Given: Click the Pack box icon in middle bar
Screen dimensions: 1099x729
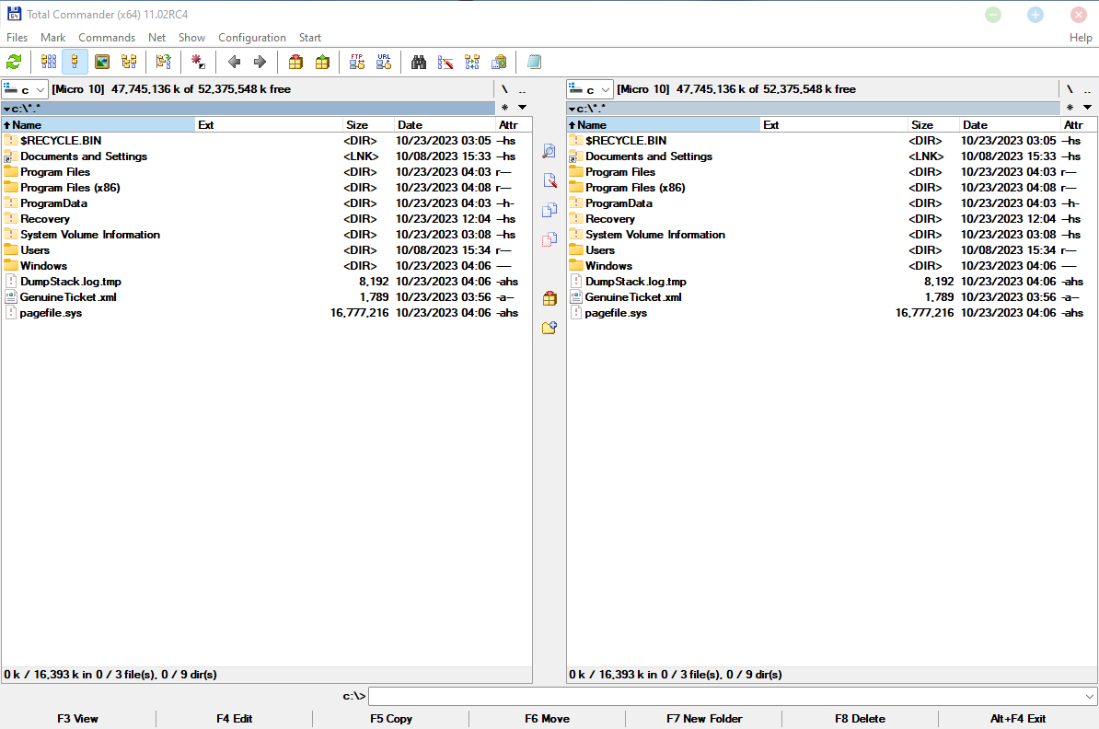Looking at the screenshot, I should point(549,298).
